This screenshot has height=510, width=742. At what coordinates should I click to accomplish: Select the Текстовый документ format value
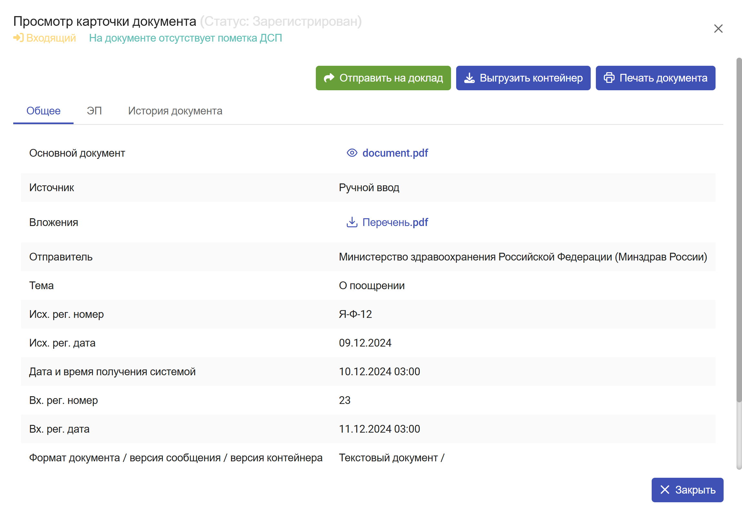pyautogui.click(x=392, y=458)
